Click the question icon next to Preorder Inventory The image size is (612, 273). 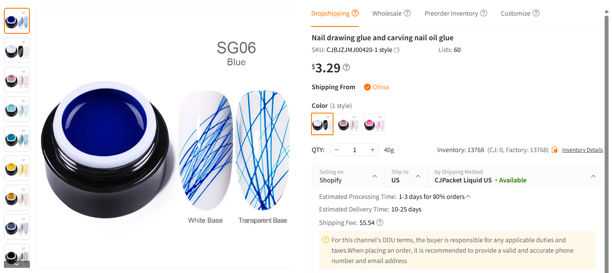(483, 13)
